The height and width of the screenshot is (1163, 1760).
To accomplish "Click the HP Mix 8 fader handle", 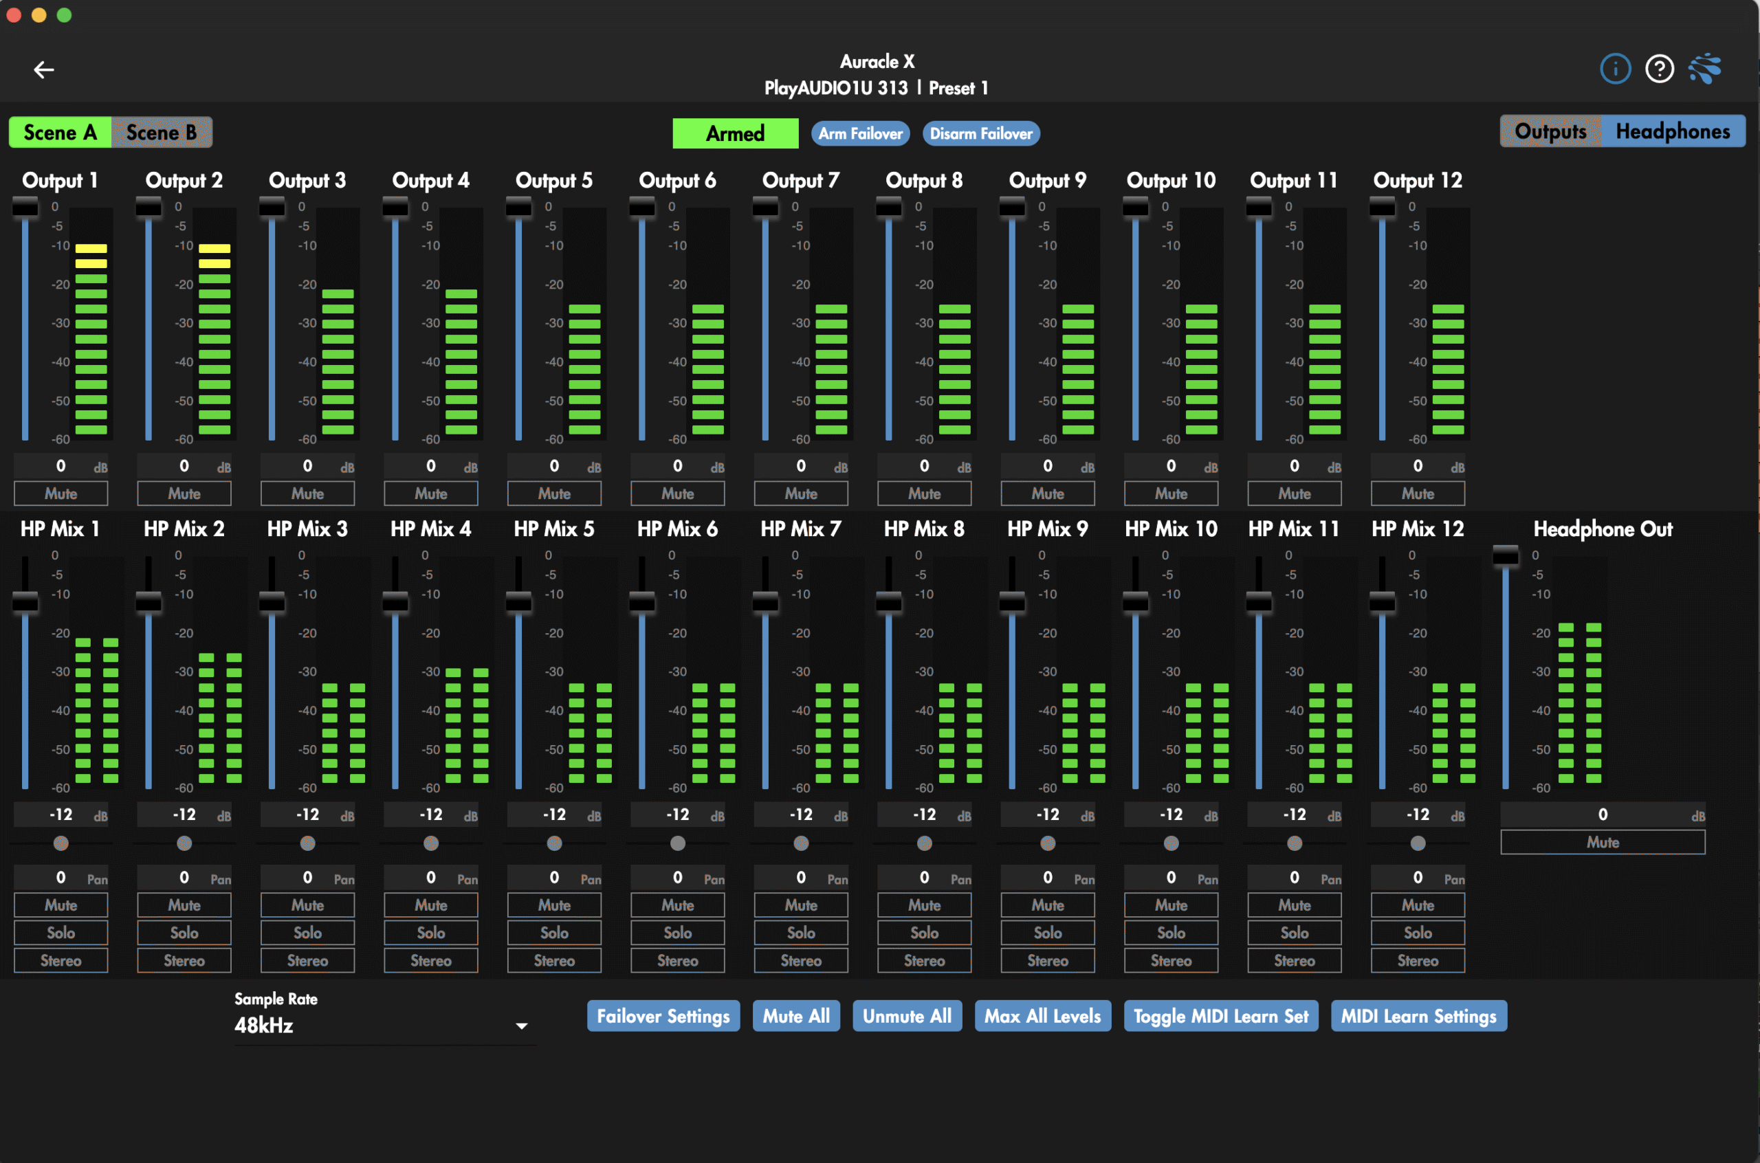I will (x=888, y=601).
